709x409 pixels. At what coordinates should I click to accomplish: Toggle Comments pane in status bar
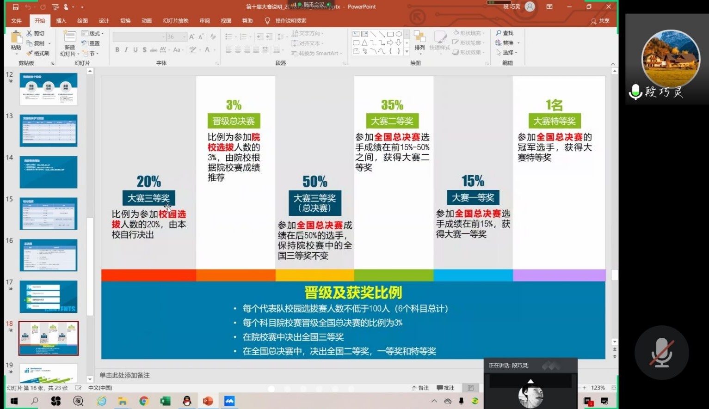445,388
